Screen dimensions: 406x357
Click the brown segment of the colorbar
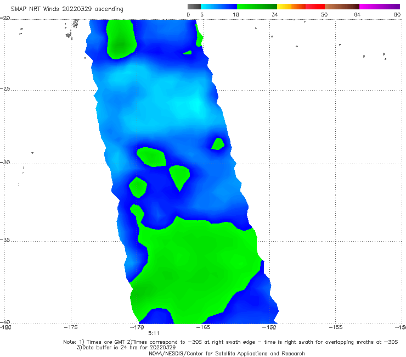coord(342,7)
